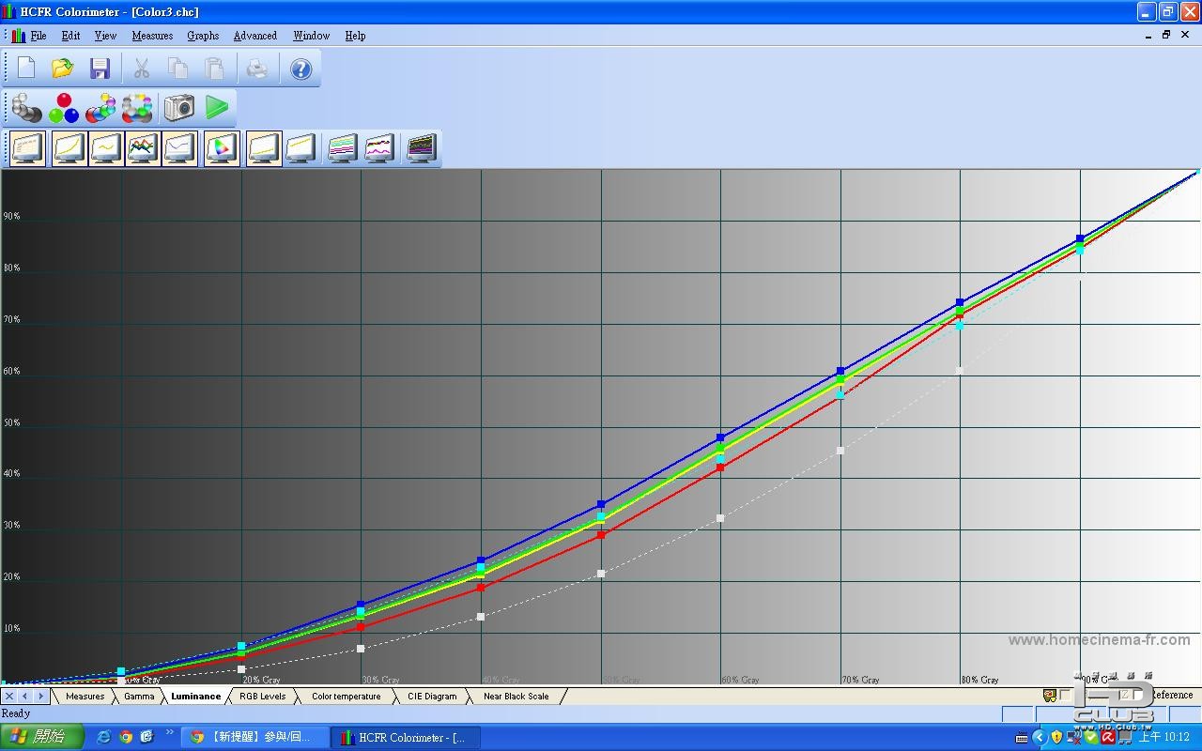Measure gray scale with the gray spheres icon
The image size is (1202, 751).
(x=27, y=108)
